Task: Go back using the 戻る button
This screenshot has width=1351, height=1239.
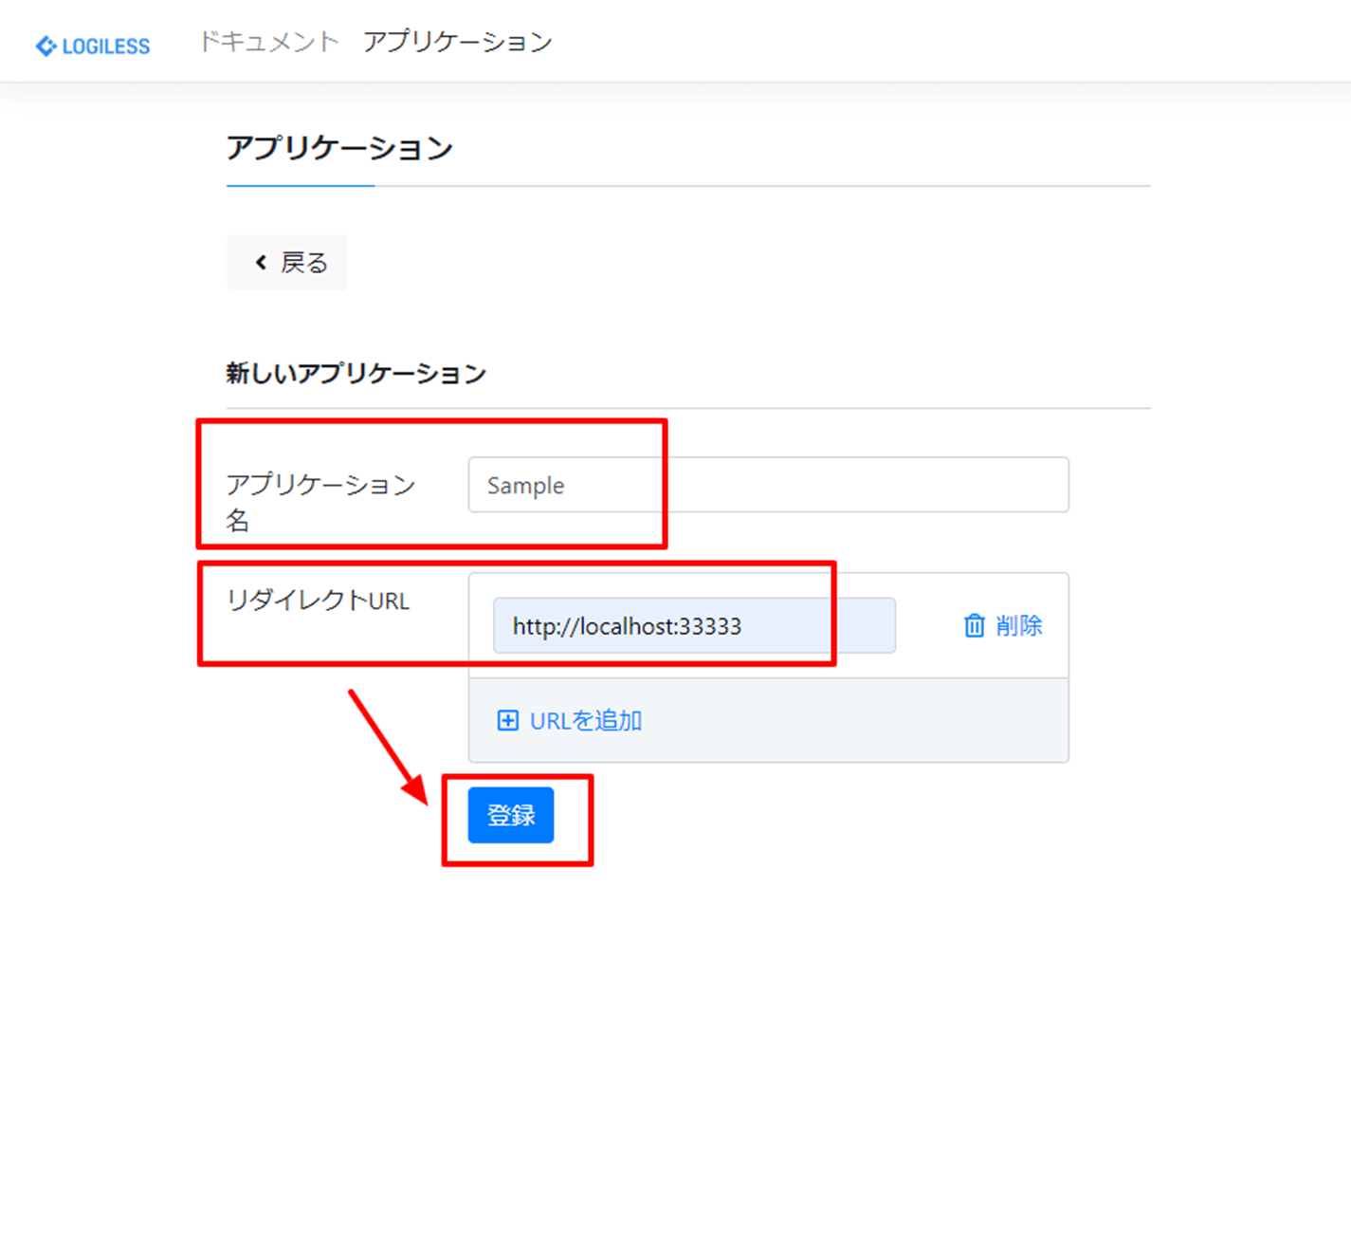Action: (x=287, y=262)
